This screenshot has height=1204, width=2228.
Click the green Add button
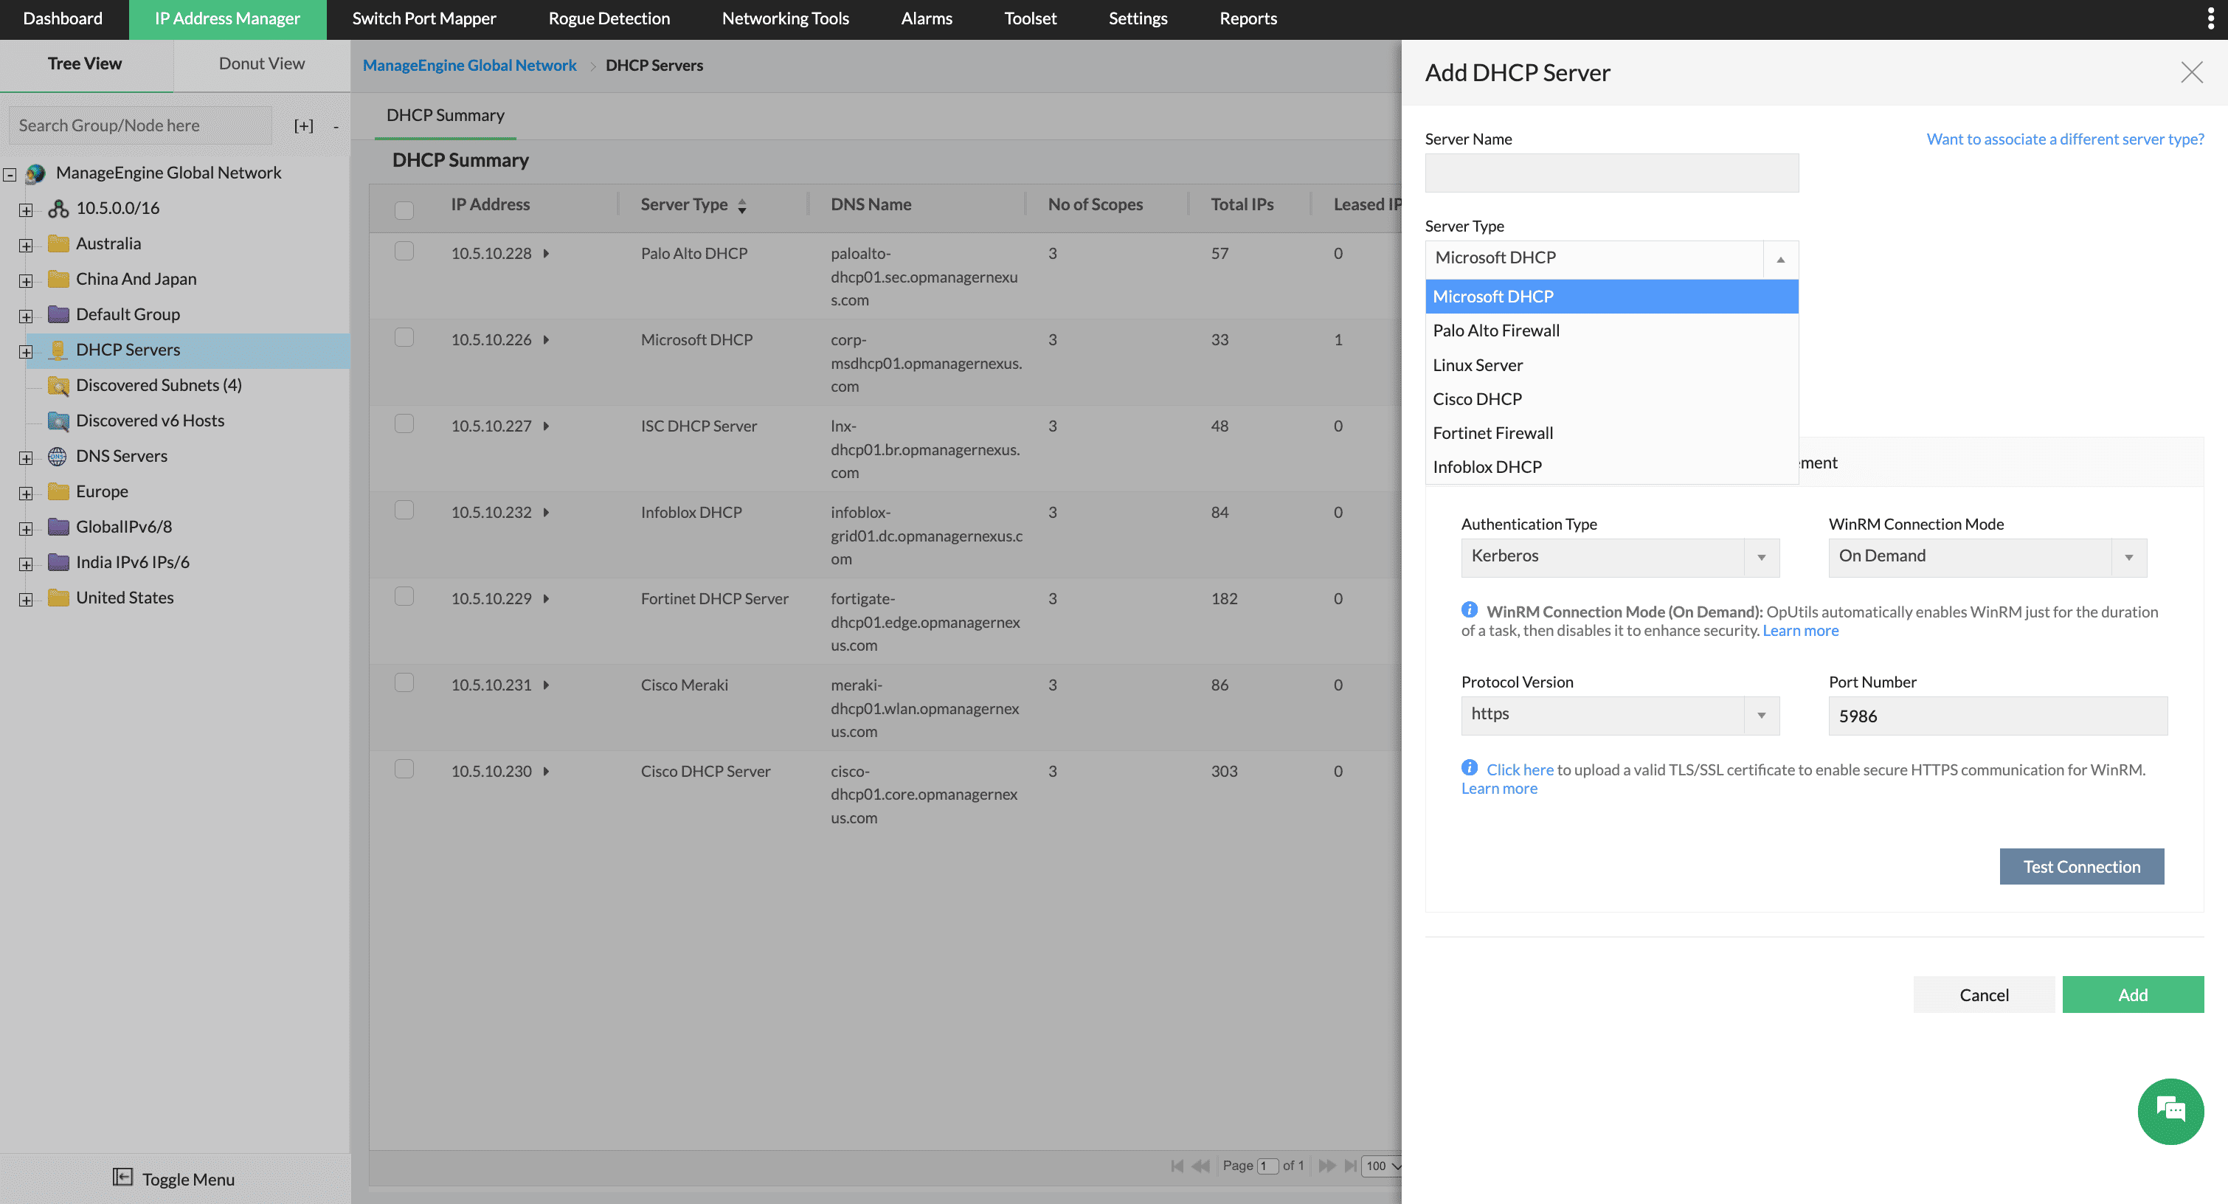point(2133,994)
